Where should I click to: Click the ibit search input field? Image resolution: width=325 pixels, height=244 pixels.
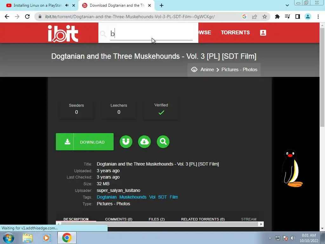pyautogui.click(x=151, y=34)
